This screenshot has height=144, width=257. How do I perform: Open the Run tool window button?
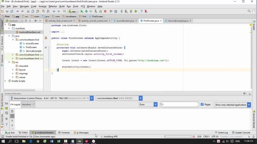coord(10,132)
